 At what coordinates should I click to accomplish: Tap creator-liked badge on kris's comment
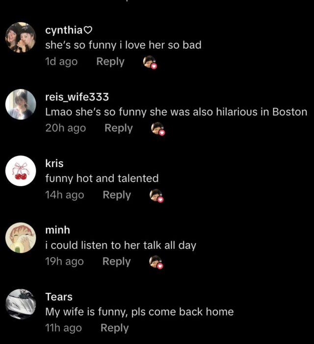pyautogui.click(x=157, y=196)
